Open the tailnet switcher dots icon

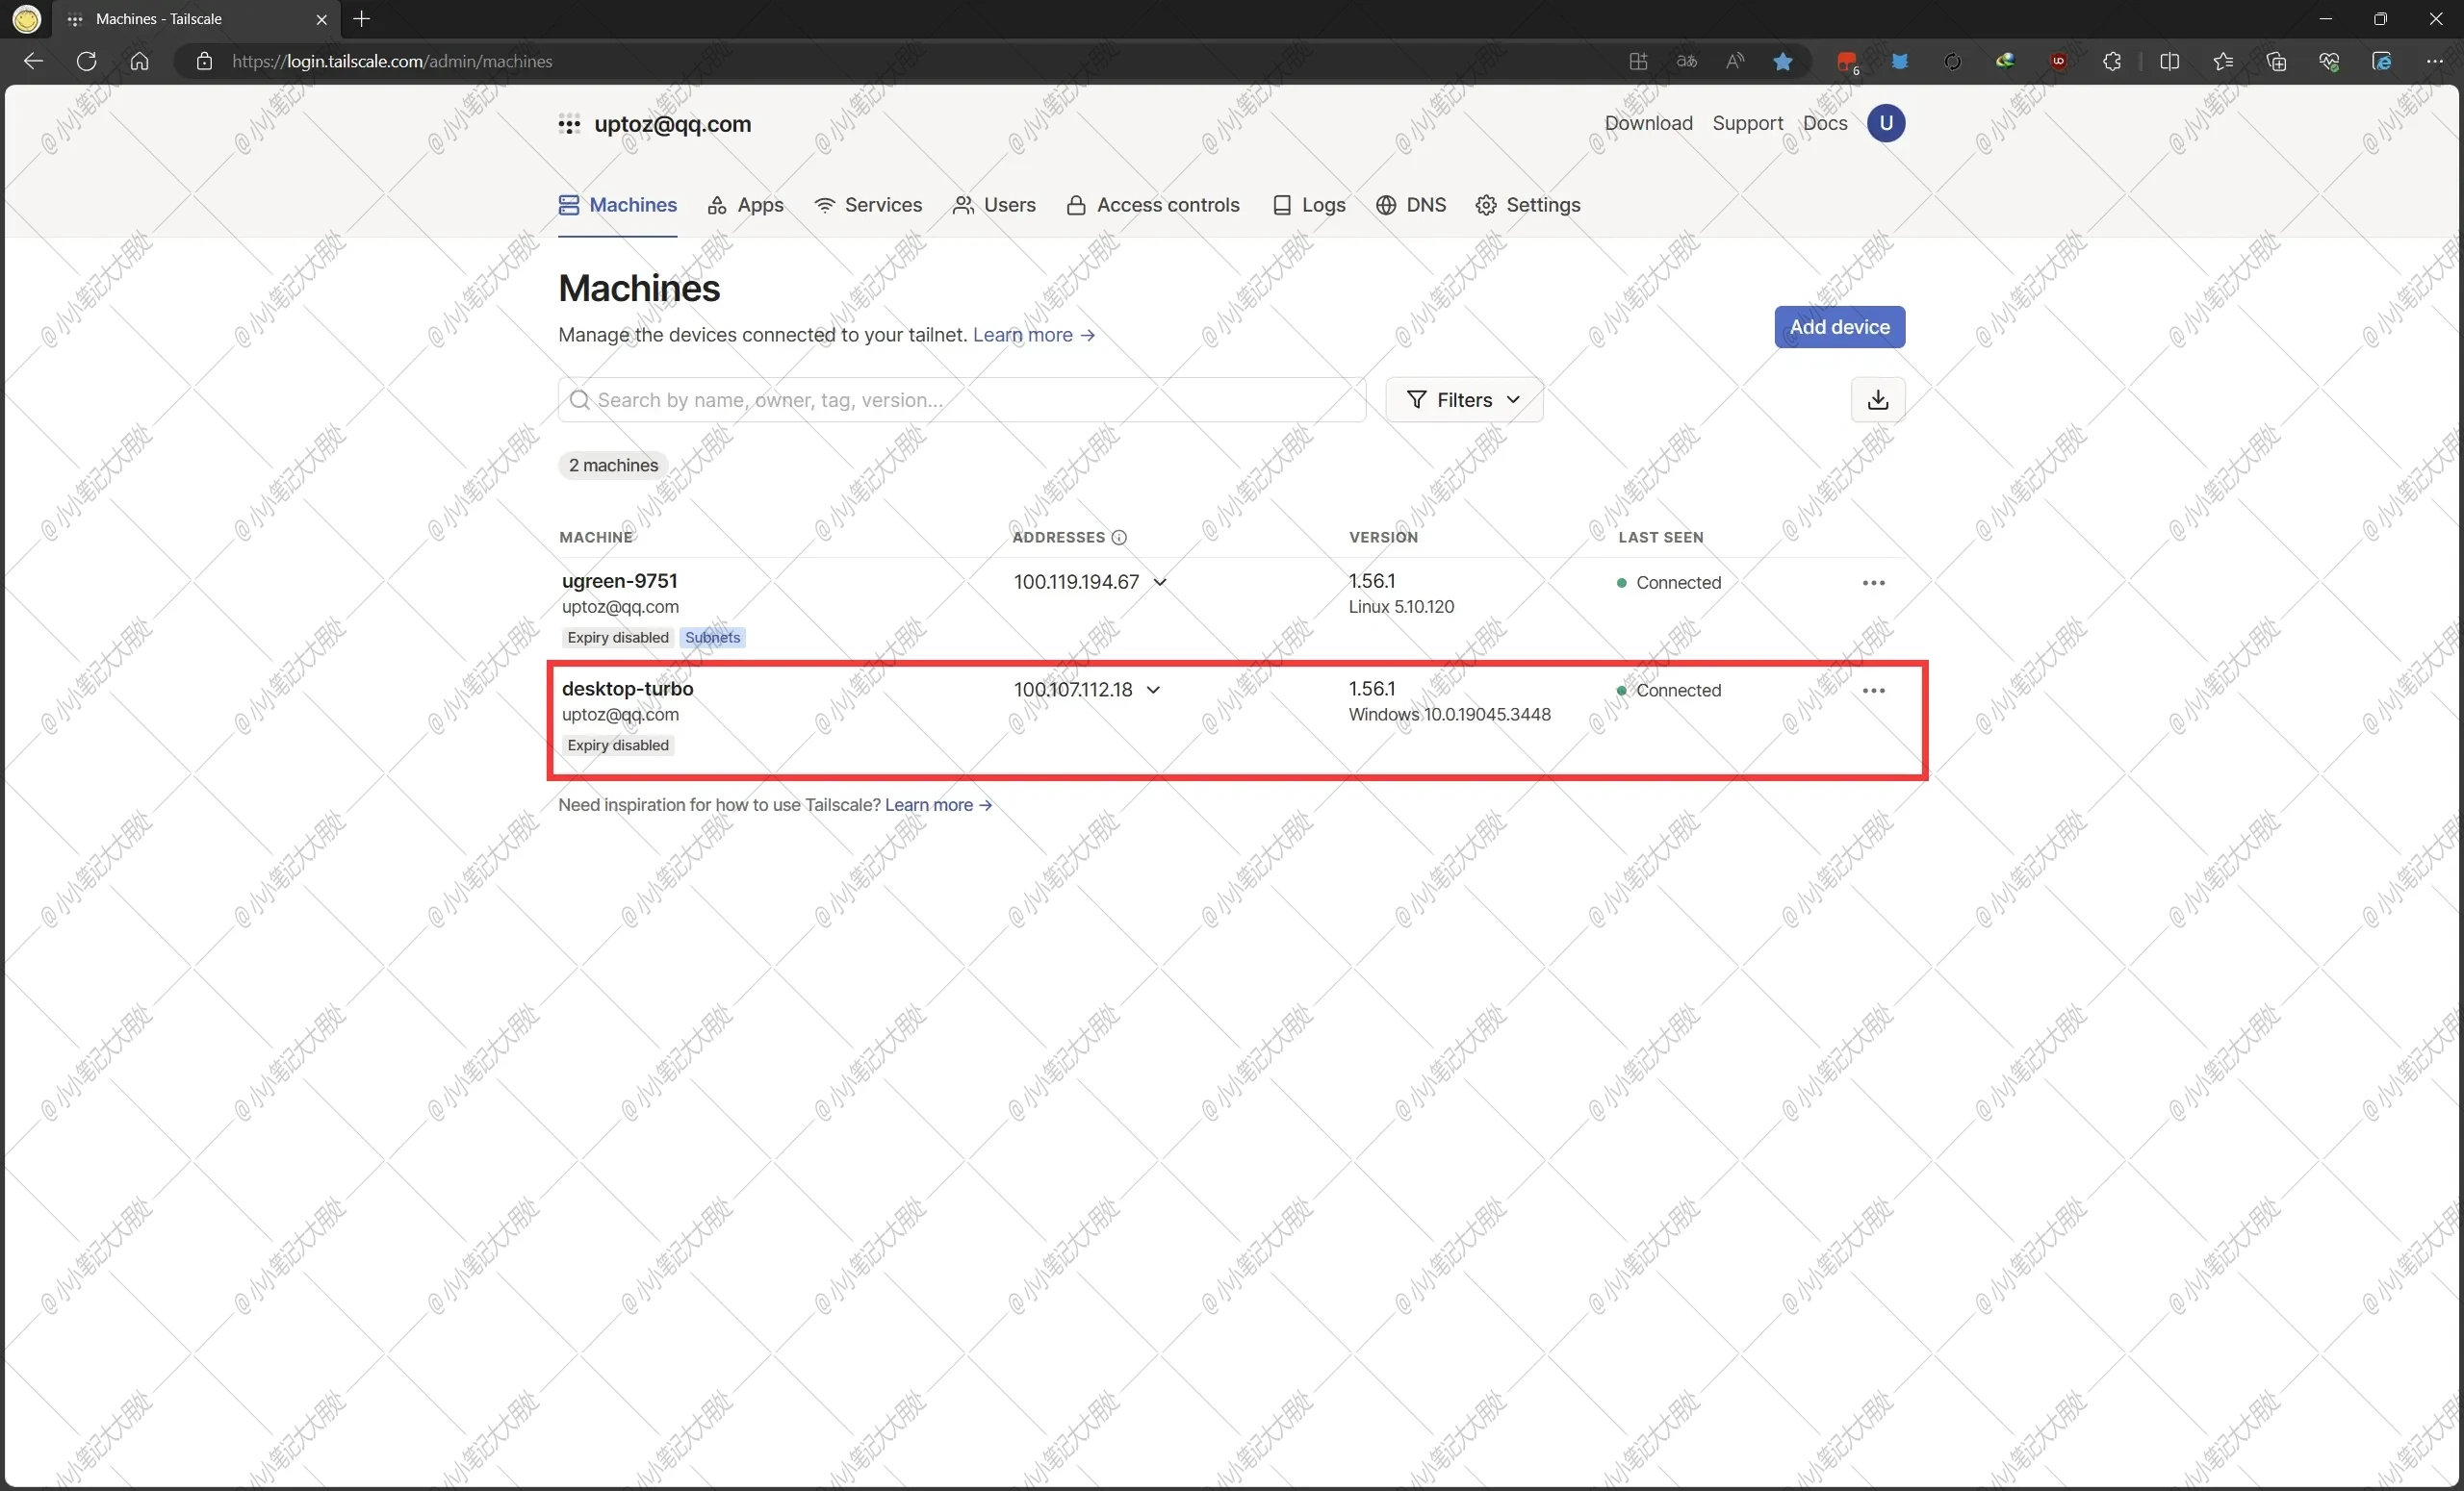coord(569,125)
